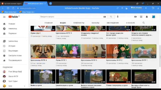Open Цивилизация в spore thumbnail
Image resolution: width=161 pixels, height=90 pixels.
tap(68, 76)
